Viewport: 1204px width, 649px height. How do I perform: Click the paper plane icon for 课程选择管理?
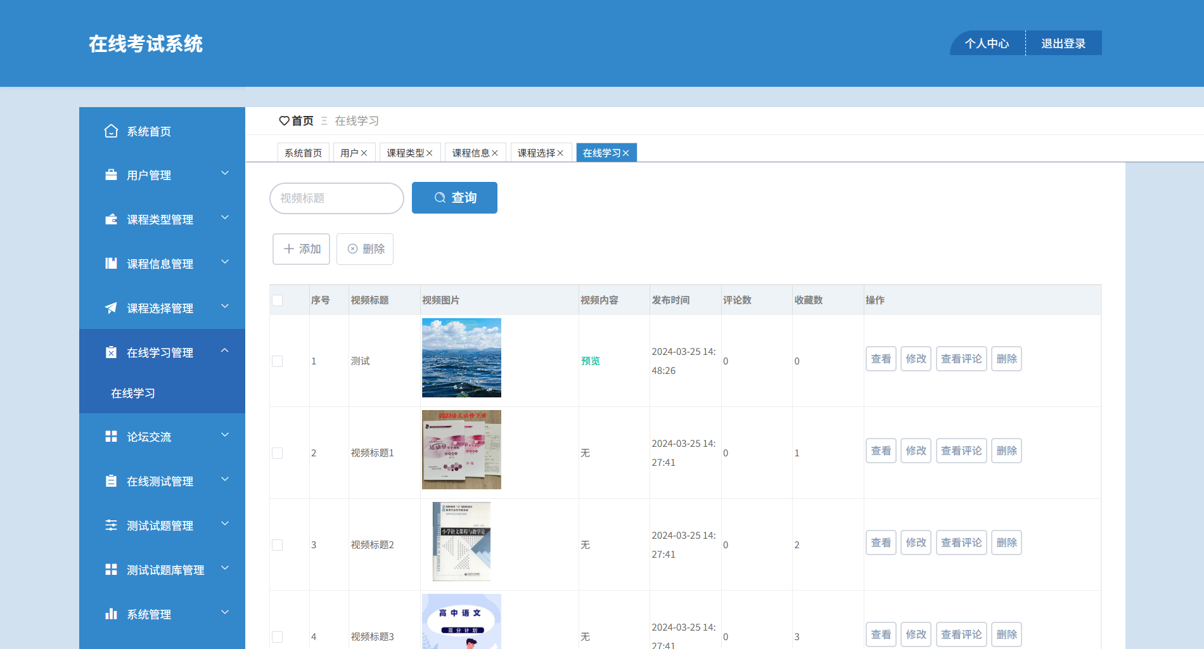pyautogui.click(x=111, y=308)
